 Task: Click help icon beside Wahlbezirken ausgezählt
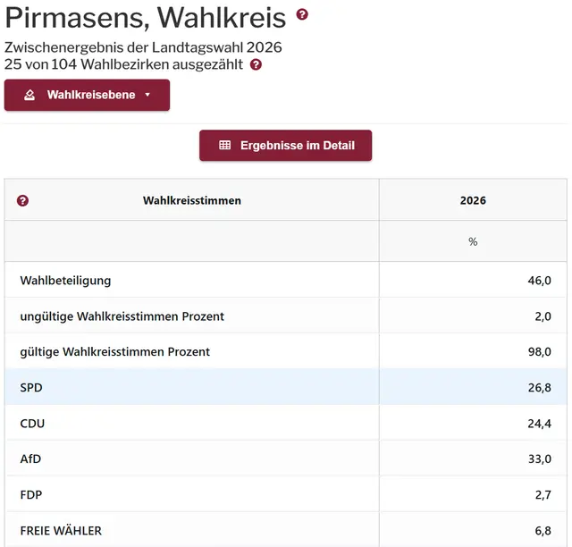point(257,65)
